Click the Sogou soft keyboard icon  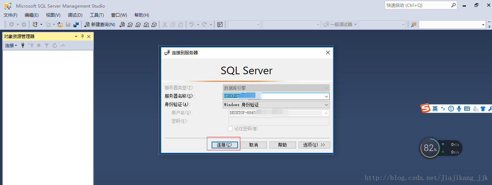click(467, 109)
